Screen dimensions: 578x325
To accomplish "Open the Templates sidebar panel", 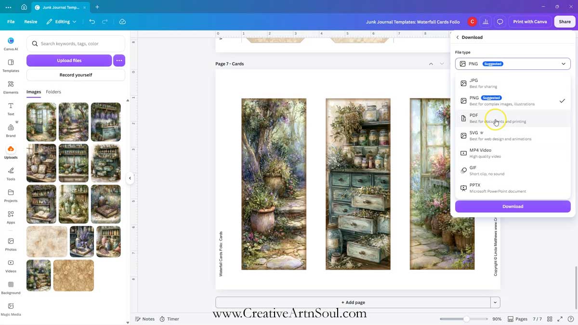I will [11, 65].
